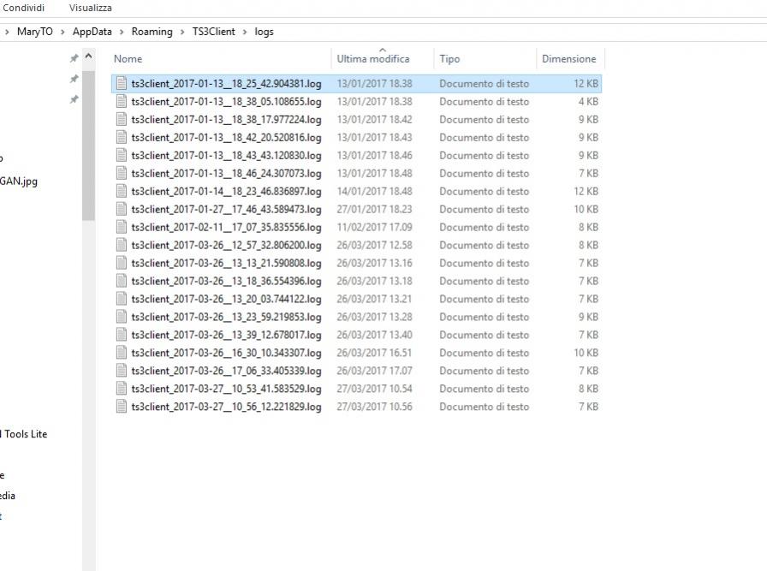Image resolution: width=767 pixels, height=571 pixels.
Task: Click file icon of ts3client_2017-03-27__10_56_12.221829.log
Action: click(122, 407)
